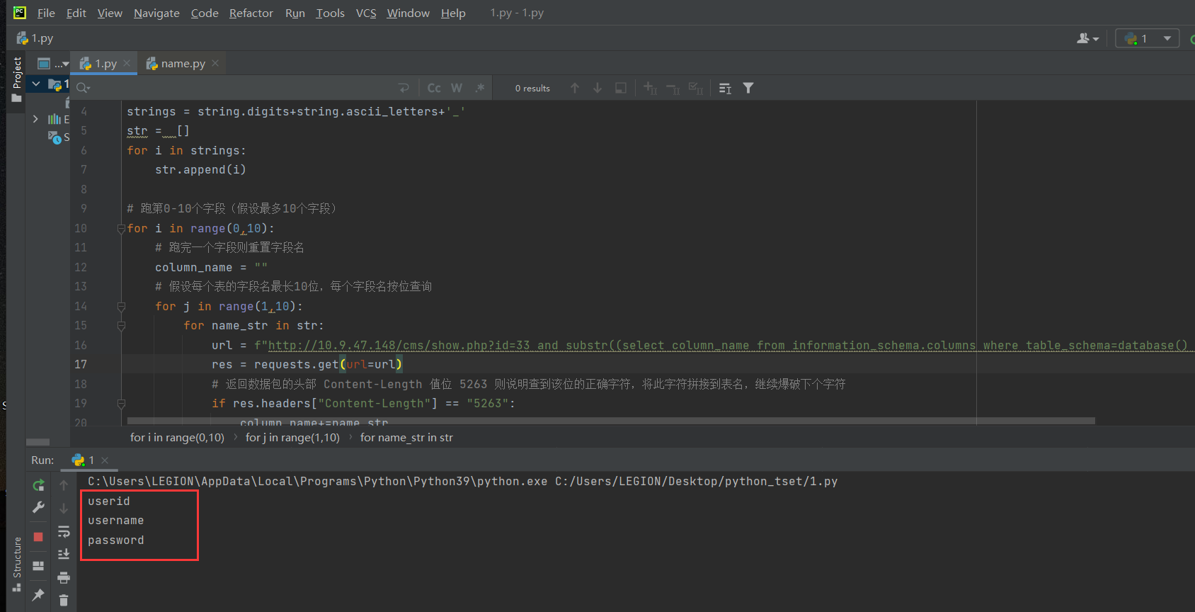Click editor horizontal scrollbar
The height and width of the screenshot is (612, 1195).
pos(611,421)
